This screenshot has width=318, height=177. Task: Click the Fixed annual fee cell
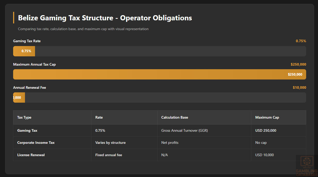point(109,155)
